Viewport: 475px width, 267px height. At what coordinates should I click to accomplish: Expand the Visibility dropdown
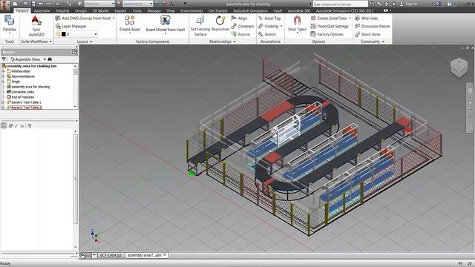tap(281, 27)
